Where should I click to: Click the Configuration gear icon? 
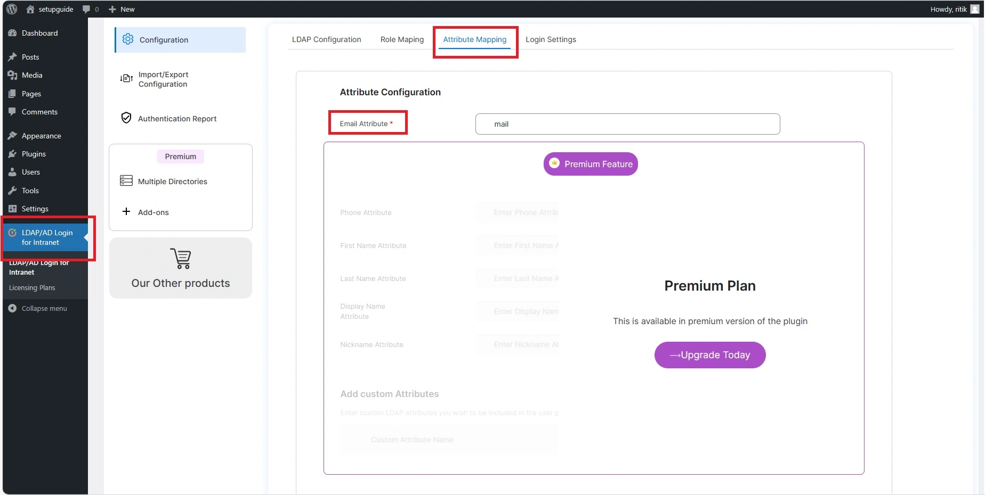pos(128,39)
